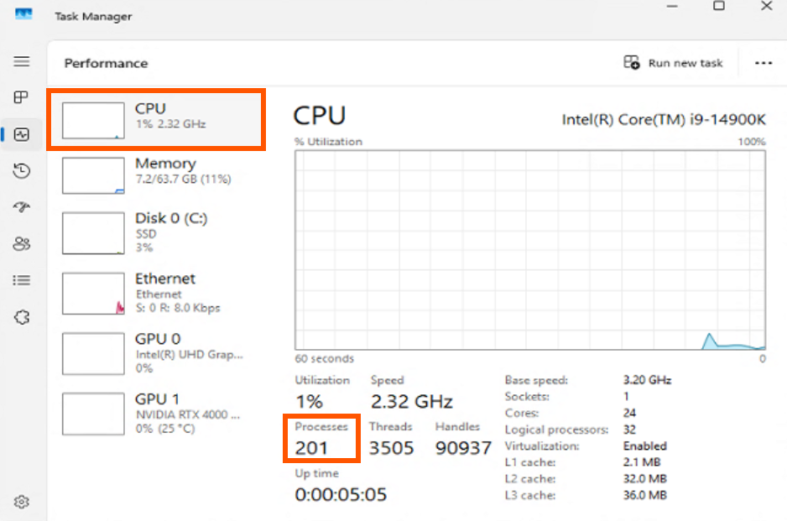
Task: Open the Services page icon
Action: tap(21, 317)
